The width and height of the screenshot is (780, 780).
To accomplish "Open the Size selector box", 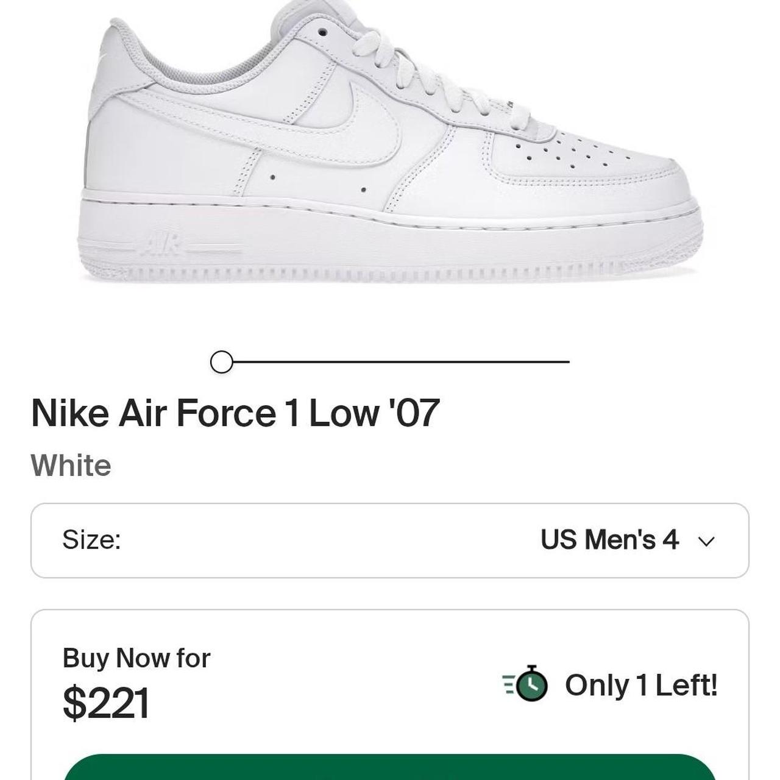I will click(390, 541).
